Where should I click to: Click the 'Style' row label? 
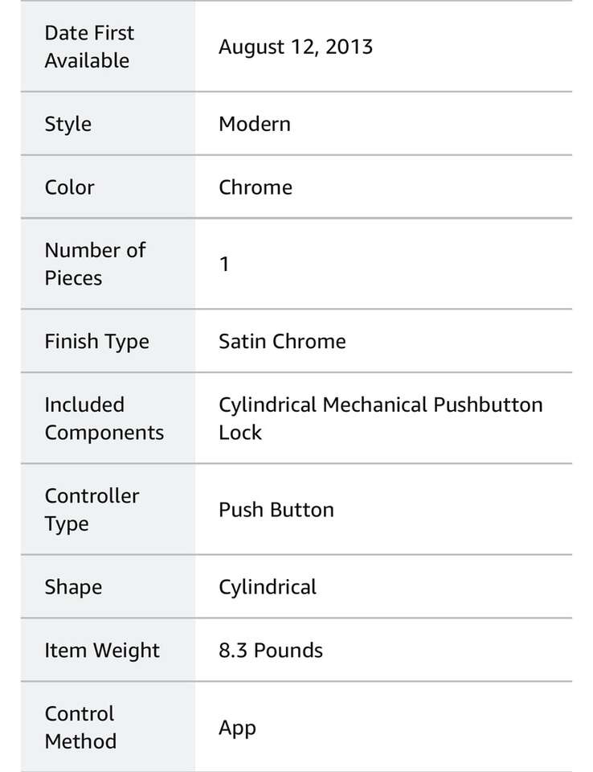[68, 125]
